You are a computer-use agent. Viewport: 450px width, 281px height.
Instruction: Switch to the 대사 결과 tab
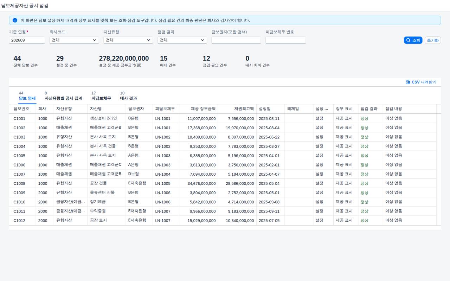point(128,96)
